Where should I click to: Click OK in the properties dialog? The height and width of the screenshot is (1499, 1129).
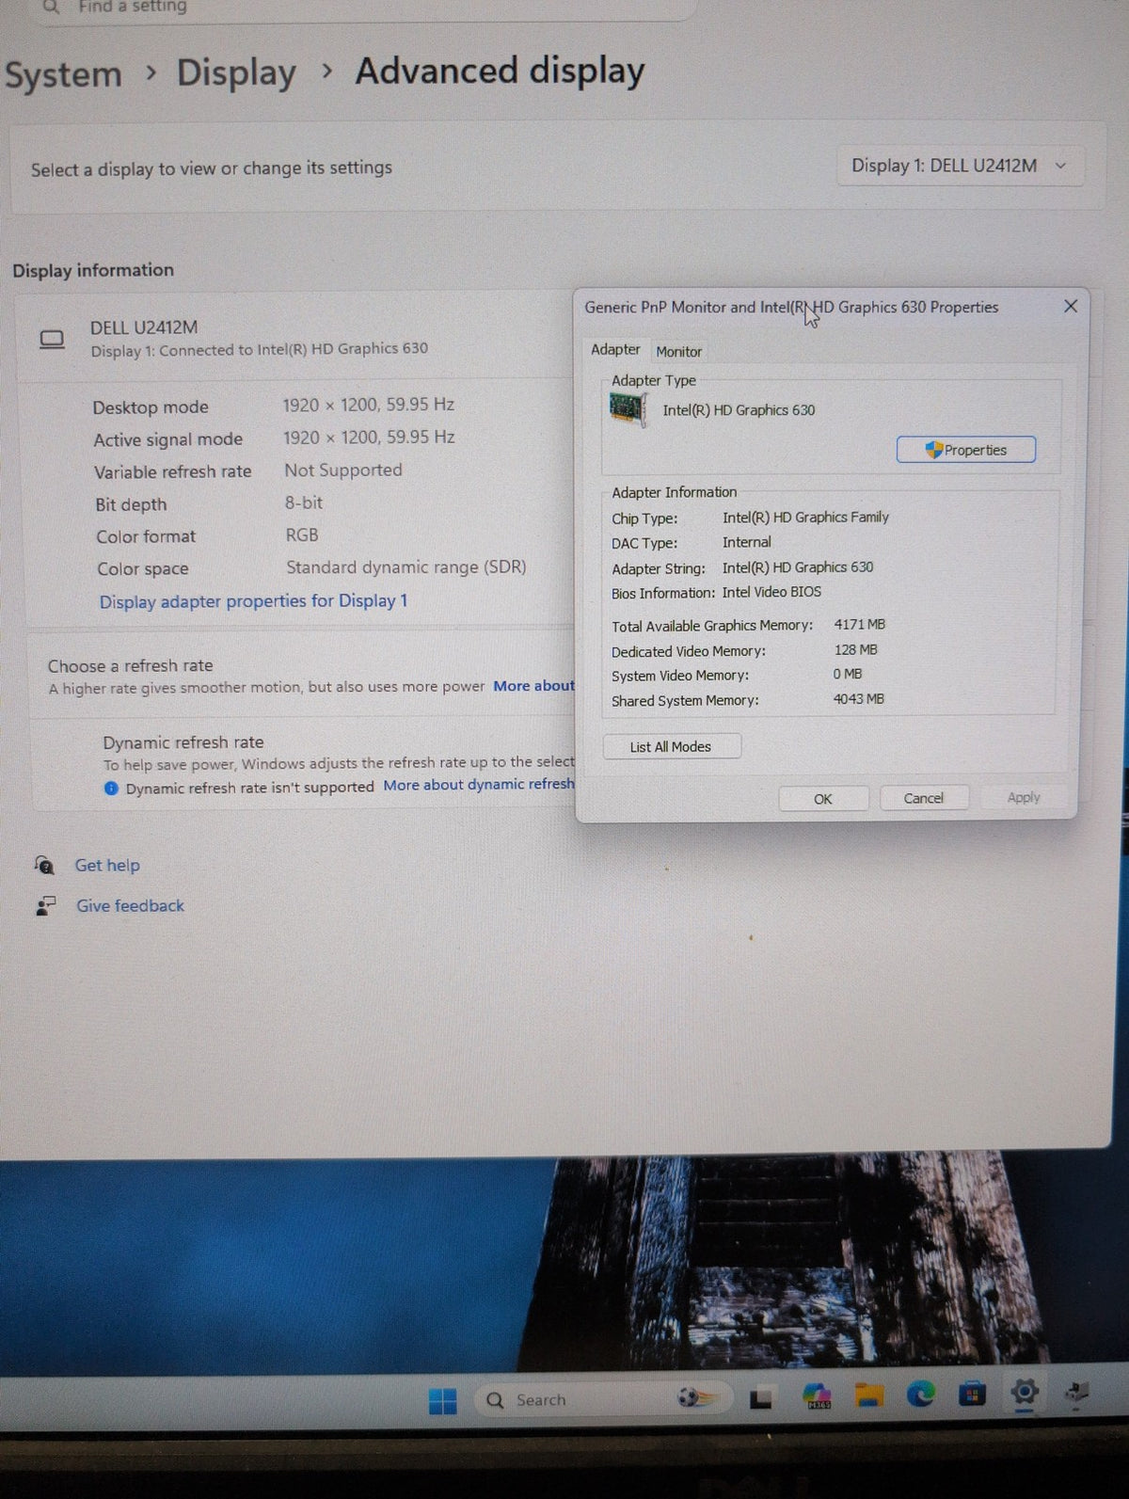click(823, 798)
